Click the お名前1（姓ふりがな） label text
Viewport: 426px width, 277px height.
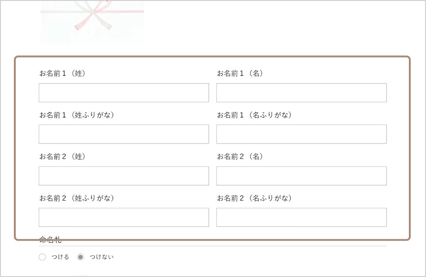pos(77,115)
